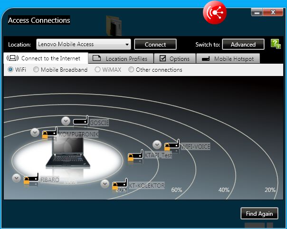Click the FIBARO network name label
Image resolution: width=287 pixels, height=229 pixels.
click(x=50, y=180)
